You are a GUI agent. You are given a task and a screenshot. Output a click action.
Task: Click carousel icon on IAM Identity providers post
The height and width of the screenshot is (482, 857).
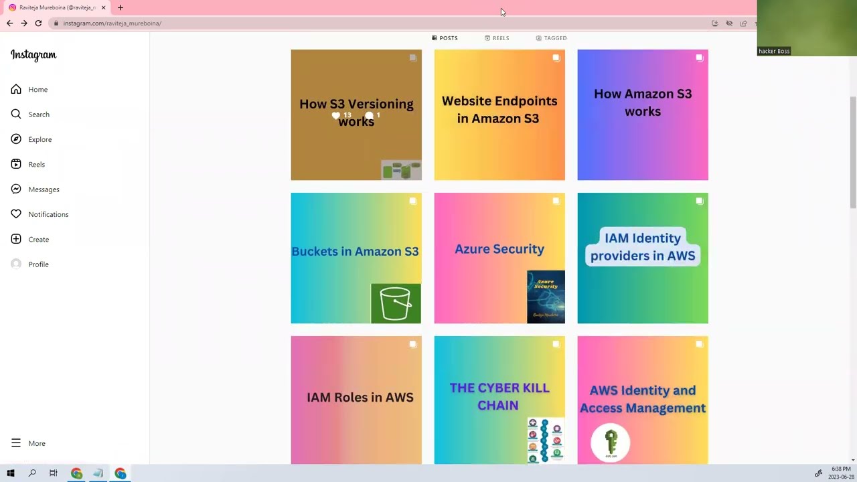tap(699, 201)
